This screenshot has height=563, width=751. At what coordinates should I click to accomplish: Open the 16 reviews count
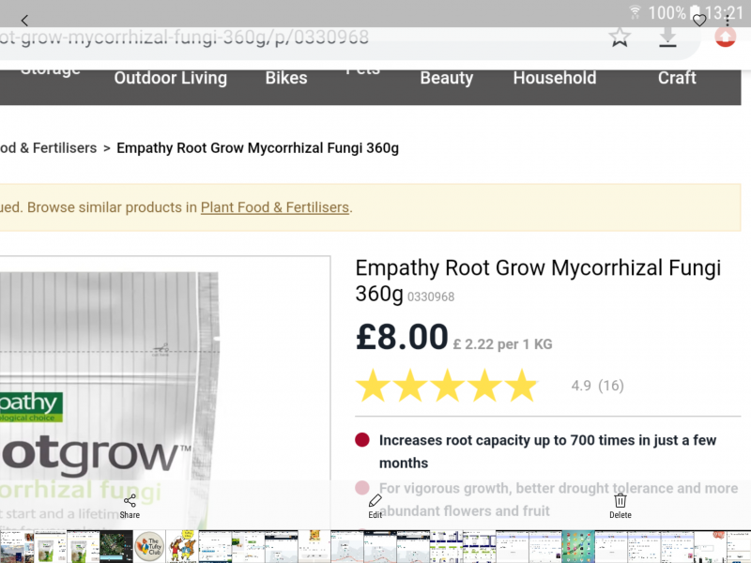coord(611,386)
